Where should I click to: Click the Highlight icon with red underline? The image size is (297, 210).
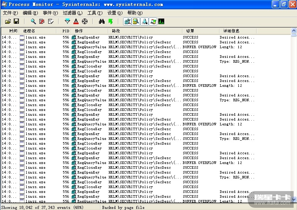pyautogui.click(x=76, y=22)
